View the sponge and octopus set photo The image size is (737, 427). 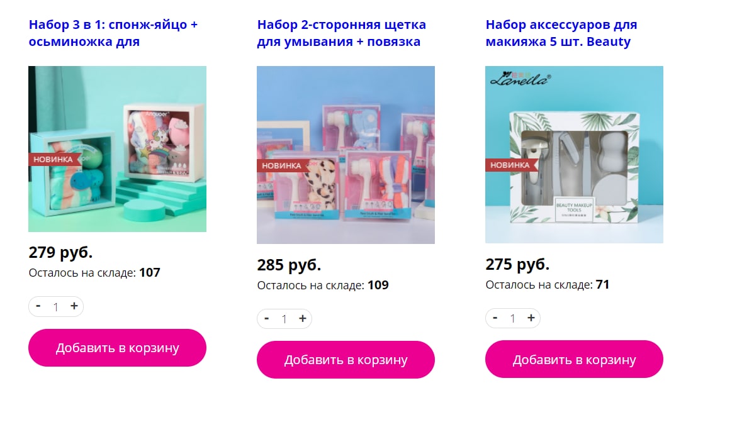pos(117,149)
